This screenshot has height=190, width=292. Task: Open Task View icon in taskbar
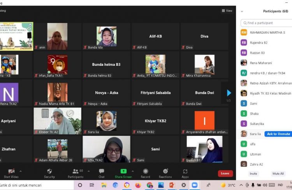point(91,185)
